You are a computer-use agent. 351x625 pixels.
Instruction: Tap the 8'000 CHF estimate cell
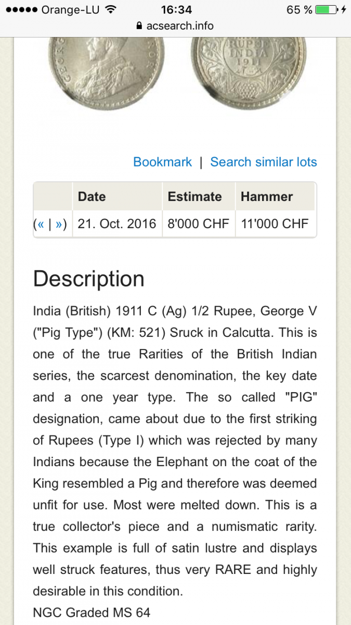coord(198,224)
